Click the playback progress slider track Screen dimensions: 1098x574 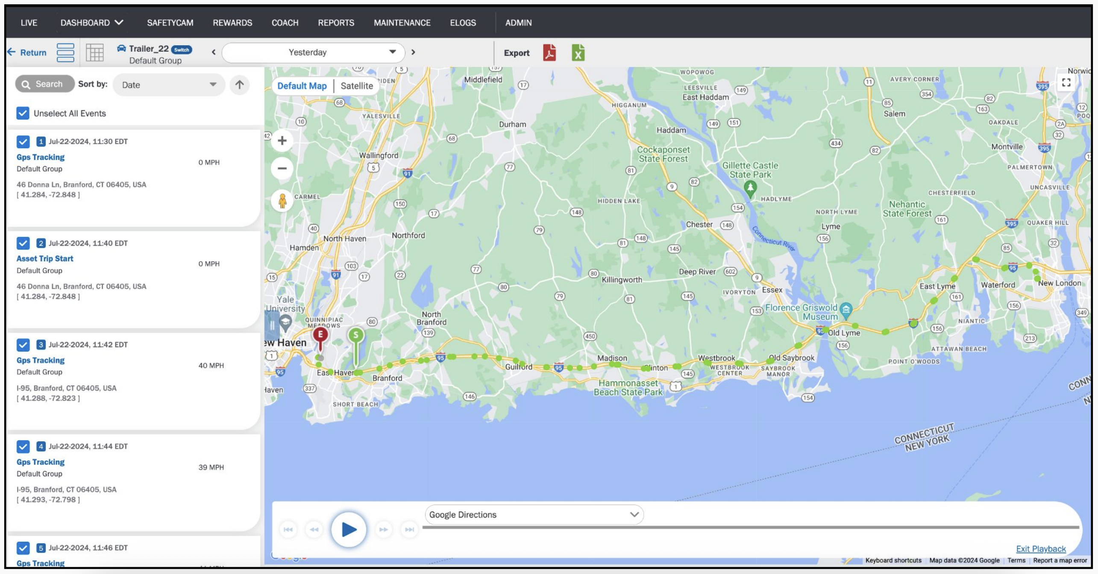[x=751, y=528]
